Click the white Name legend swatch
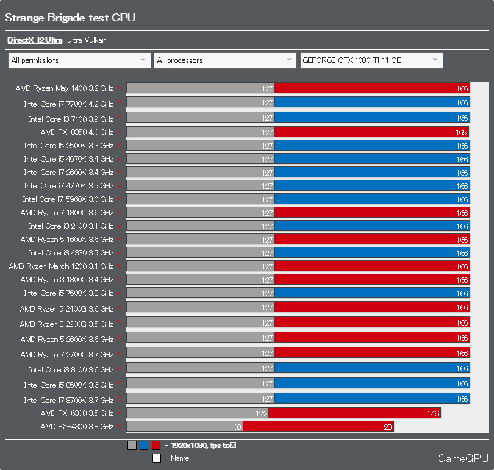Image resolution: width=494 pixels, height=470 pixels. click(157, 458)
